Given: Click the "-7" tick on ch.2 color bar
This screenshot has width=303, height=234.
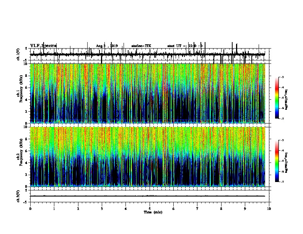Looking at the screenshot, I should (282, 182).
